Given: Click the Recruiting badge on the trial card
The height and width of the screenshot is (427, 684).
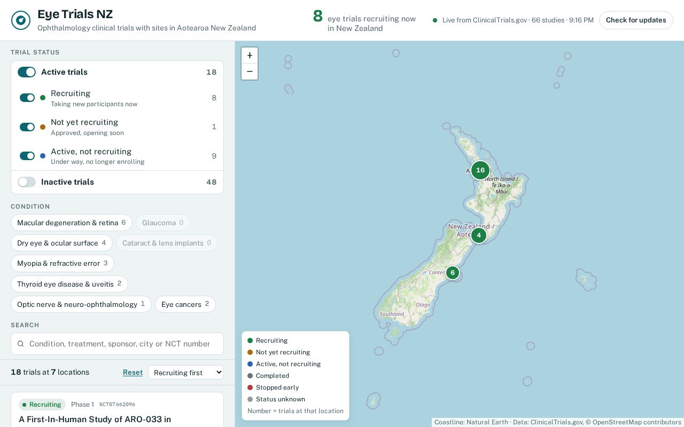Looking at the screenshot, I should [x=42, y=405].
